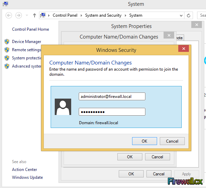The image size is (206, 188).
Task: Open the address bar history dropdown
Action: pos(181,16)
